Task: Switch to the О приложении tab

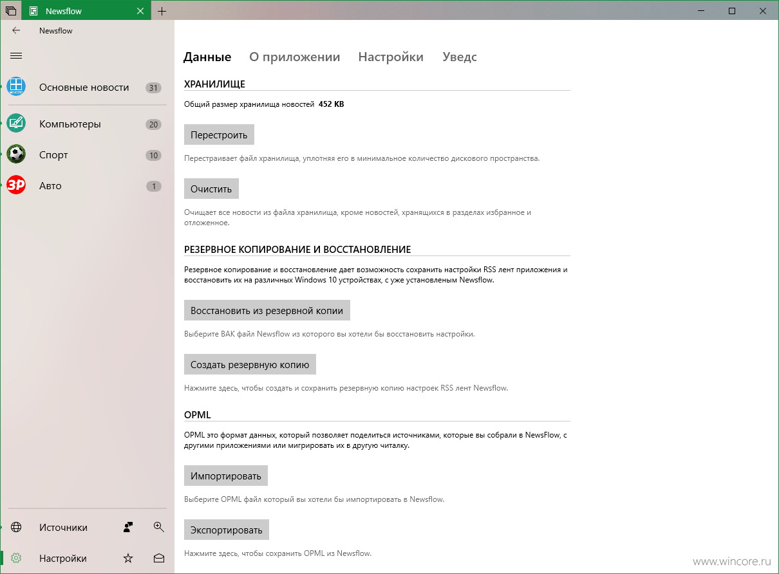Action: [295, 57]
